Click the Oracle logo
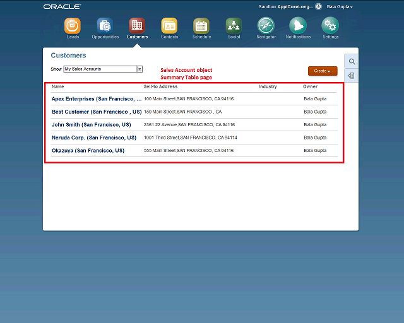404x323 pixels. [62, 7]
